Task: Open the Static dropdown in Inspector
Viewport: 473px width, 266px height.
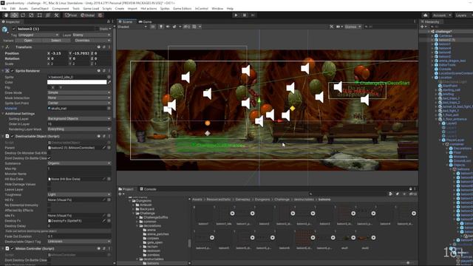Action: (105, 29)
